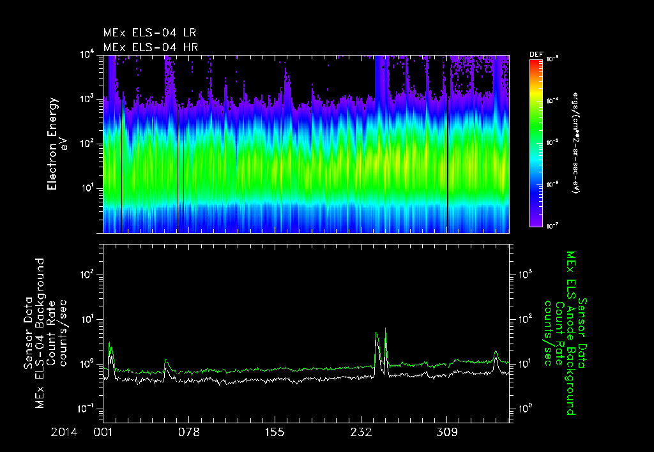Click the 078 day tick label
654x452 pixels.
click(x=189, y=432)
